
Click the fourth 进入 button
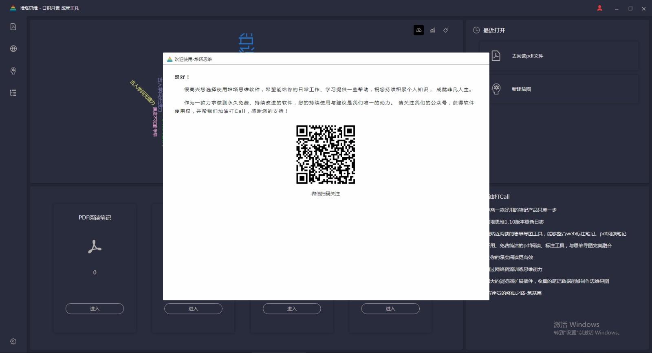[390, 309]
